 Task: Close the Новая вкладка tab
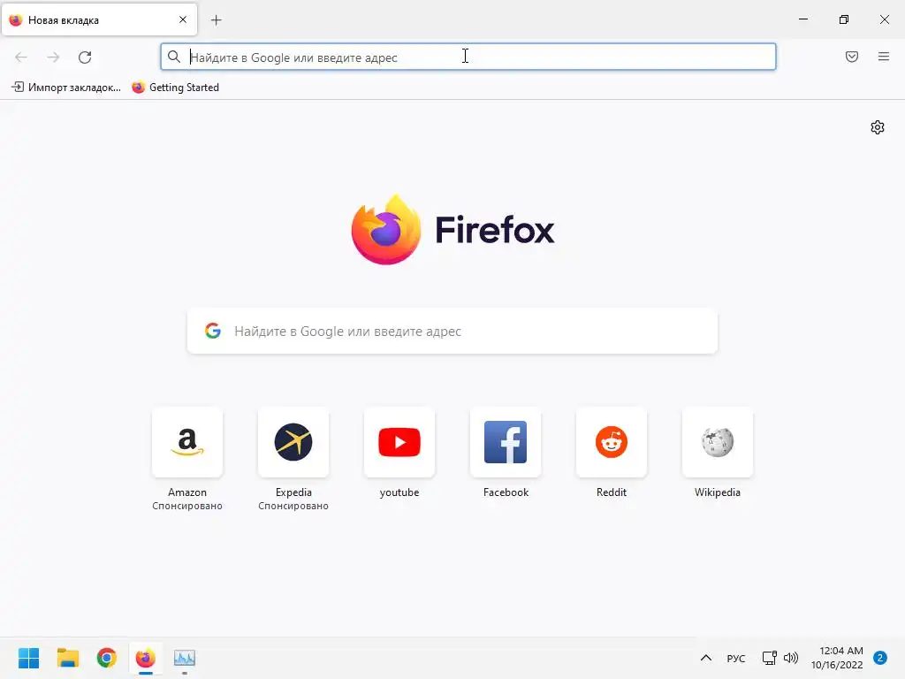pyautogui.click(x=183, y=19)
